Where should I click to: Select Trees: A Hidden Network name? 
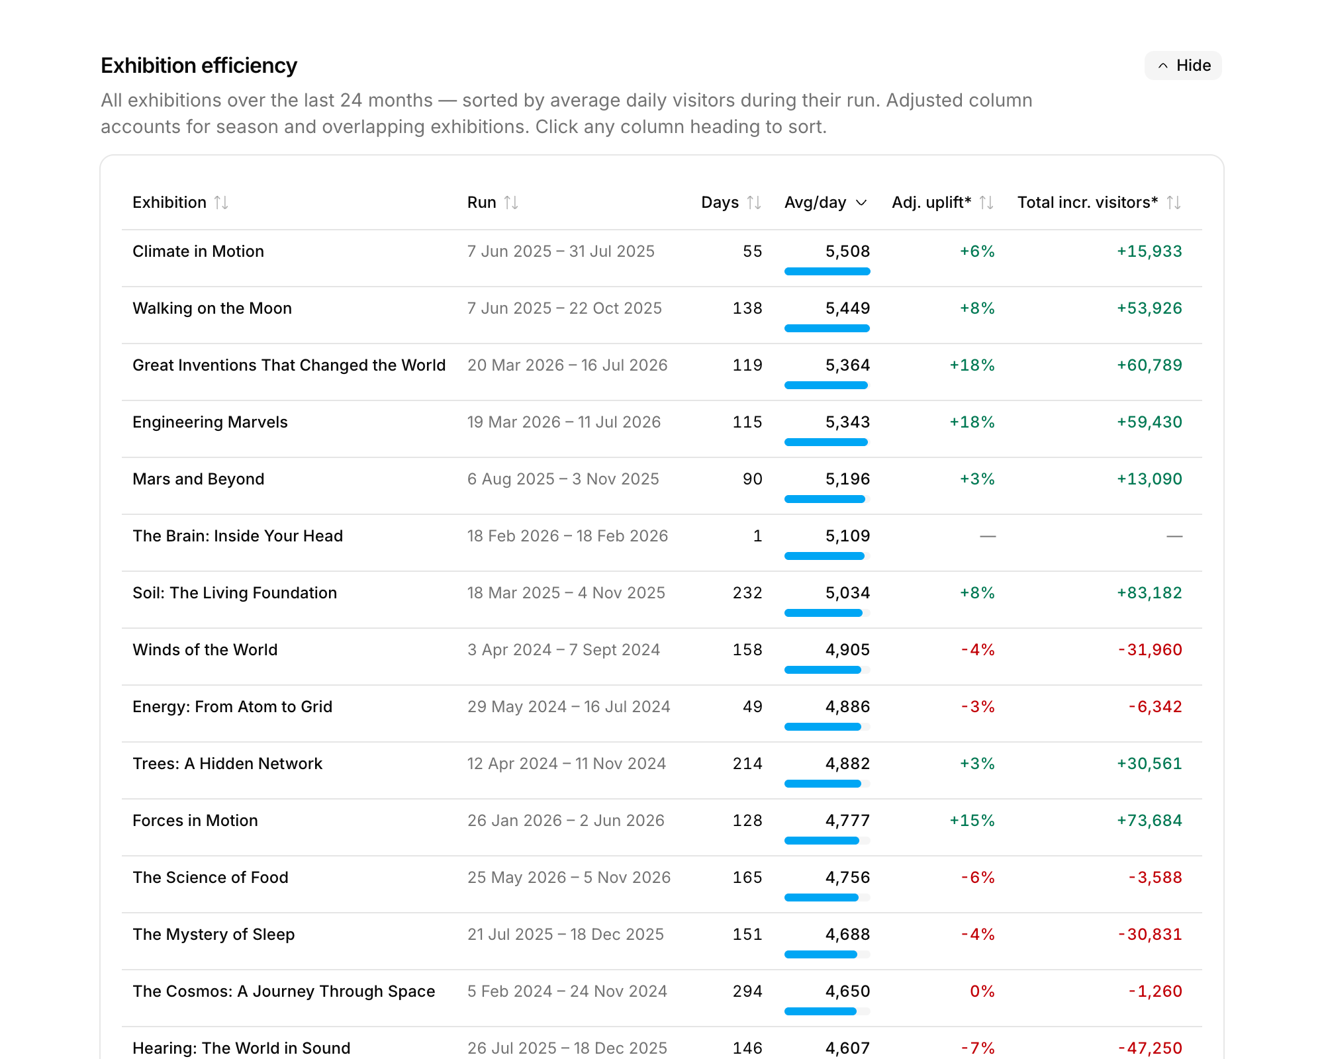click(x=227, y=764)
